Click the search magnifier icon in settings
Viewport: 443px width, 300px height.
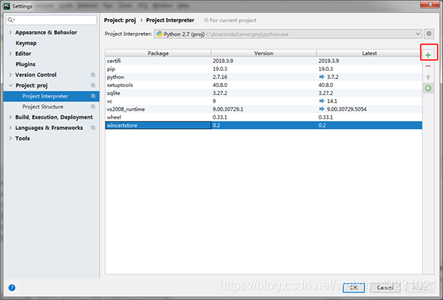10,20
